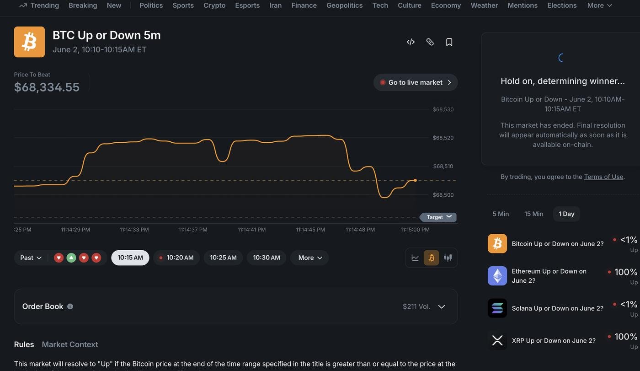Viewport: 640px width, 371px height.
Task: Click the large Bitcoin logo
Action: [x=29, y=42]
